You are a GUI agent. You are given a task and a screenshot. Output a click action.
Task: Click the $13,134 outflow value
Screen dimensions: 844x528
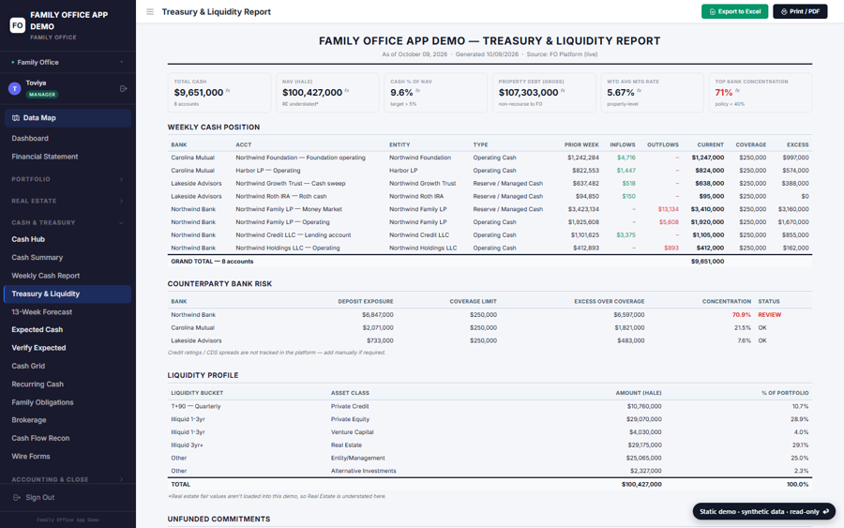(668, 209)
